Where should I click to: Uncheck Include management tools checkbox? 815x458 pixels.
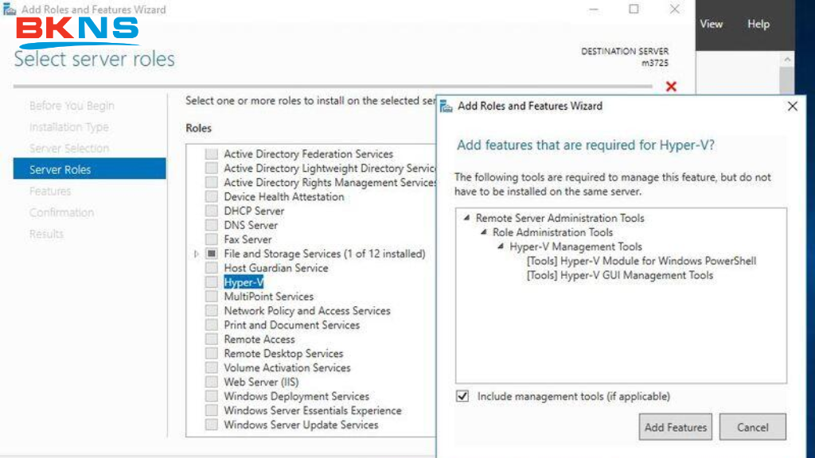pos(462,396)
